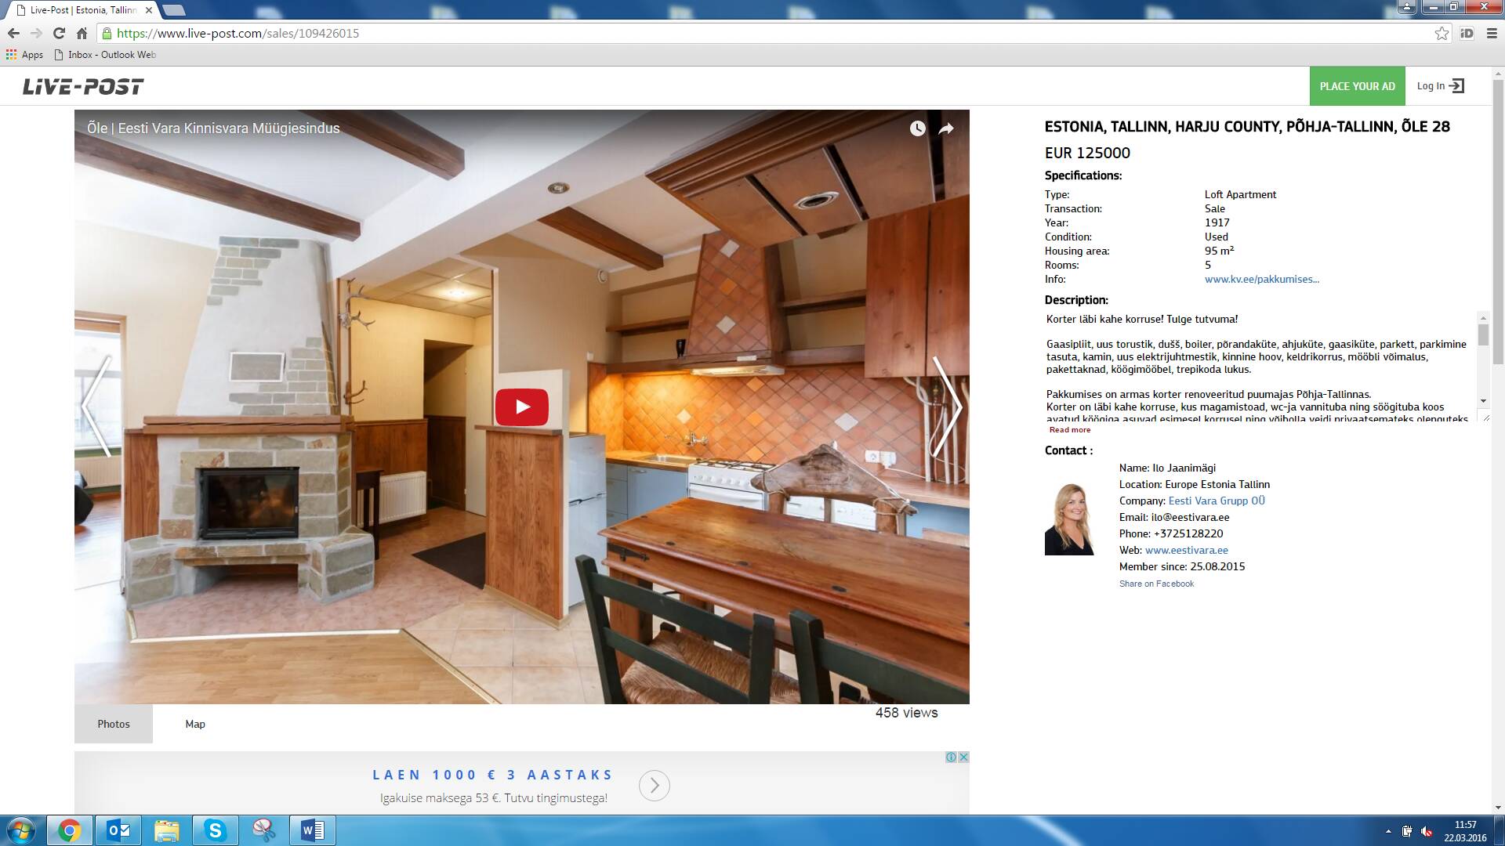Click Place Your Ad button

point(1357,86)
